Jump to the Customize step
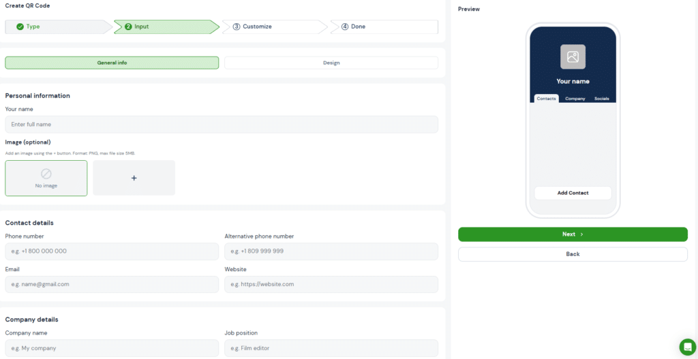 (x=275, y=27)
